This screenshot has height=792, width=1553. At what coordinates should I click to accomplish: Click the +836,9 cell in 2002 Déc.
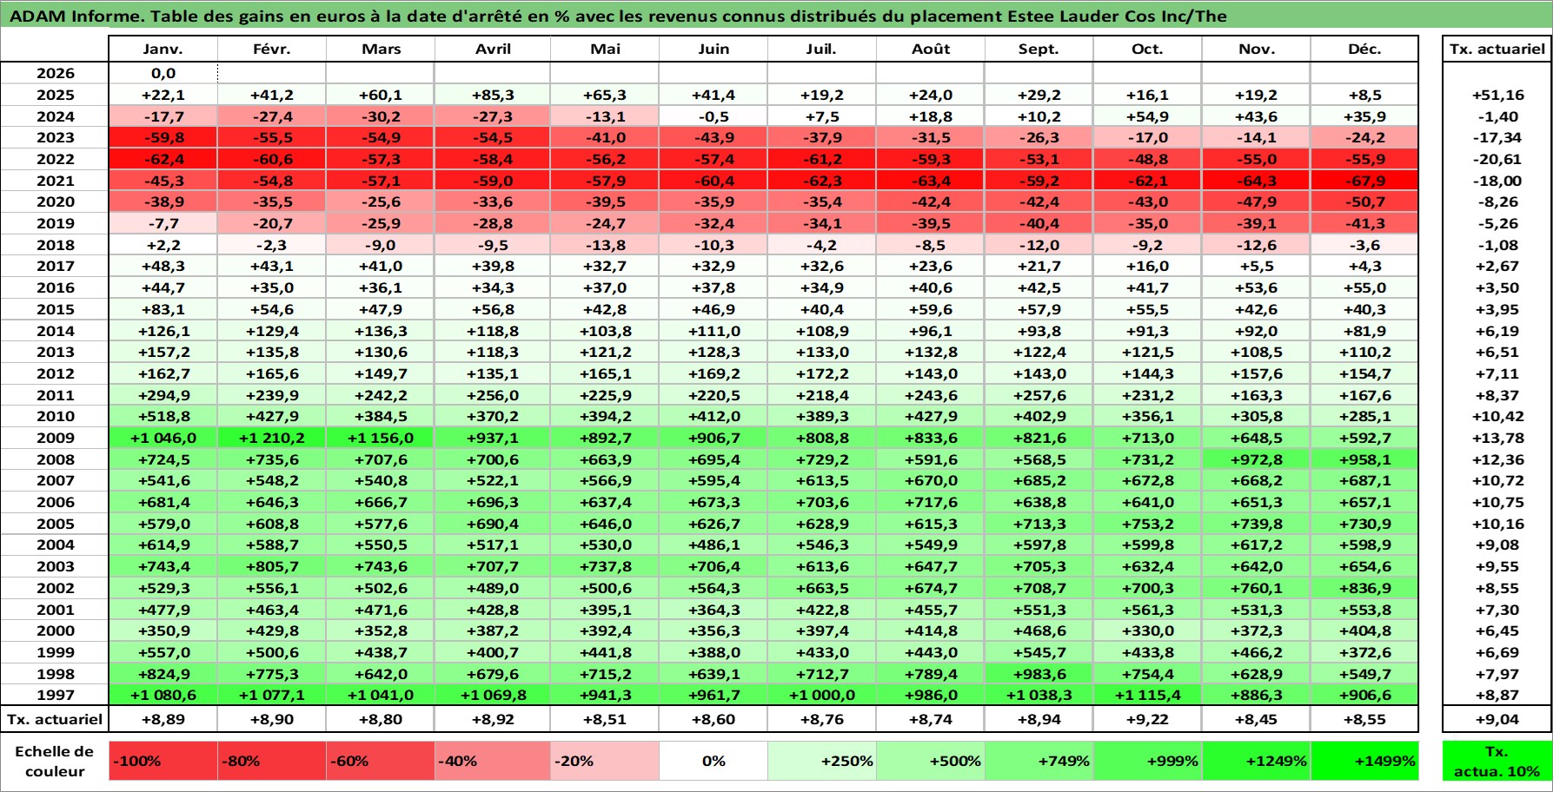1364,588
